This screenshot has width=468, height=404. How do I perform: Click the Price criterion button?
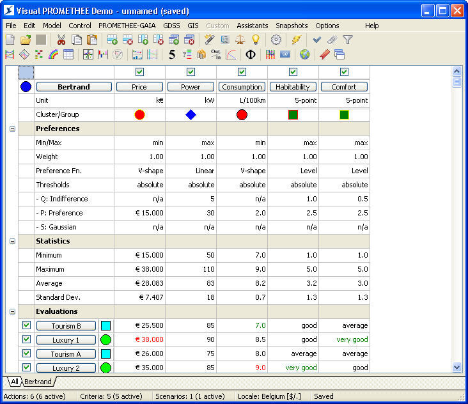click(x=139, y=87)
